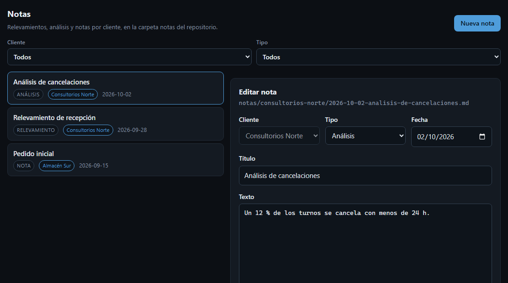Image resolution: width=508 pixels, height=283 pixels.
Task: Click the Almacén Sur client tag
Action: (x=57, y=165)
